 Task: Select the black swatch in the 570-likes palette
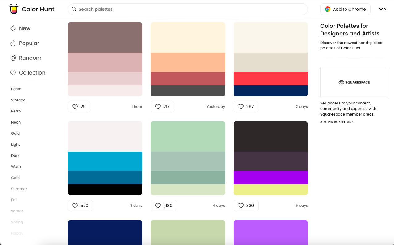(105, 190)
